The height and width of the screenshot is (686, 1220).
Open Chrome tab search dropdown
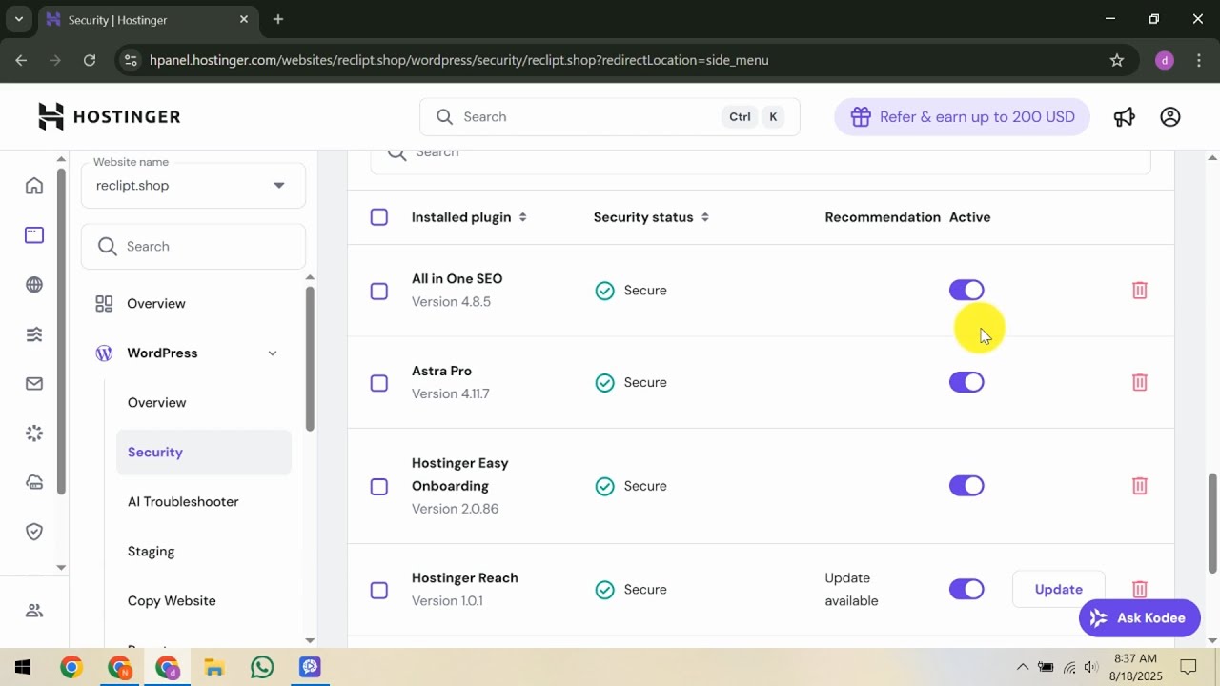point(18,19)
